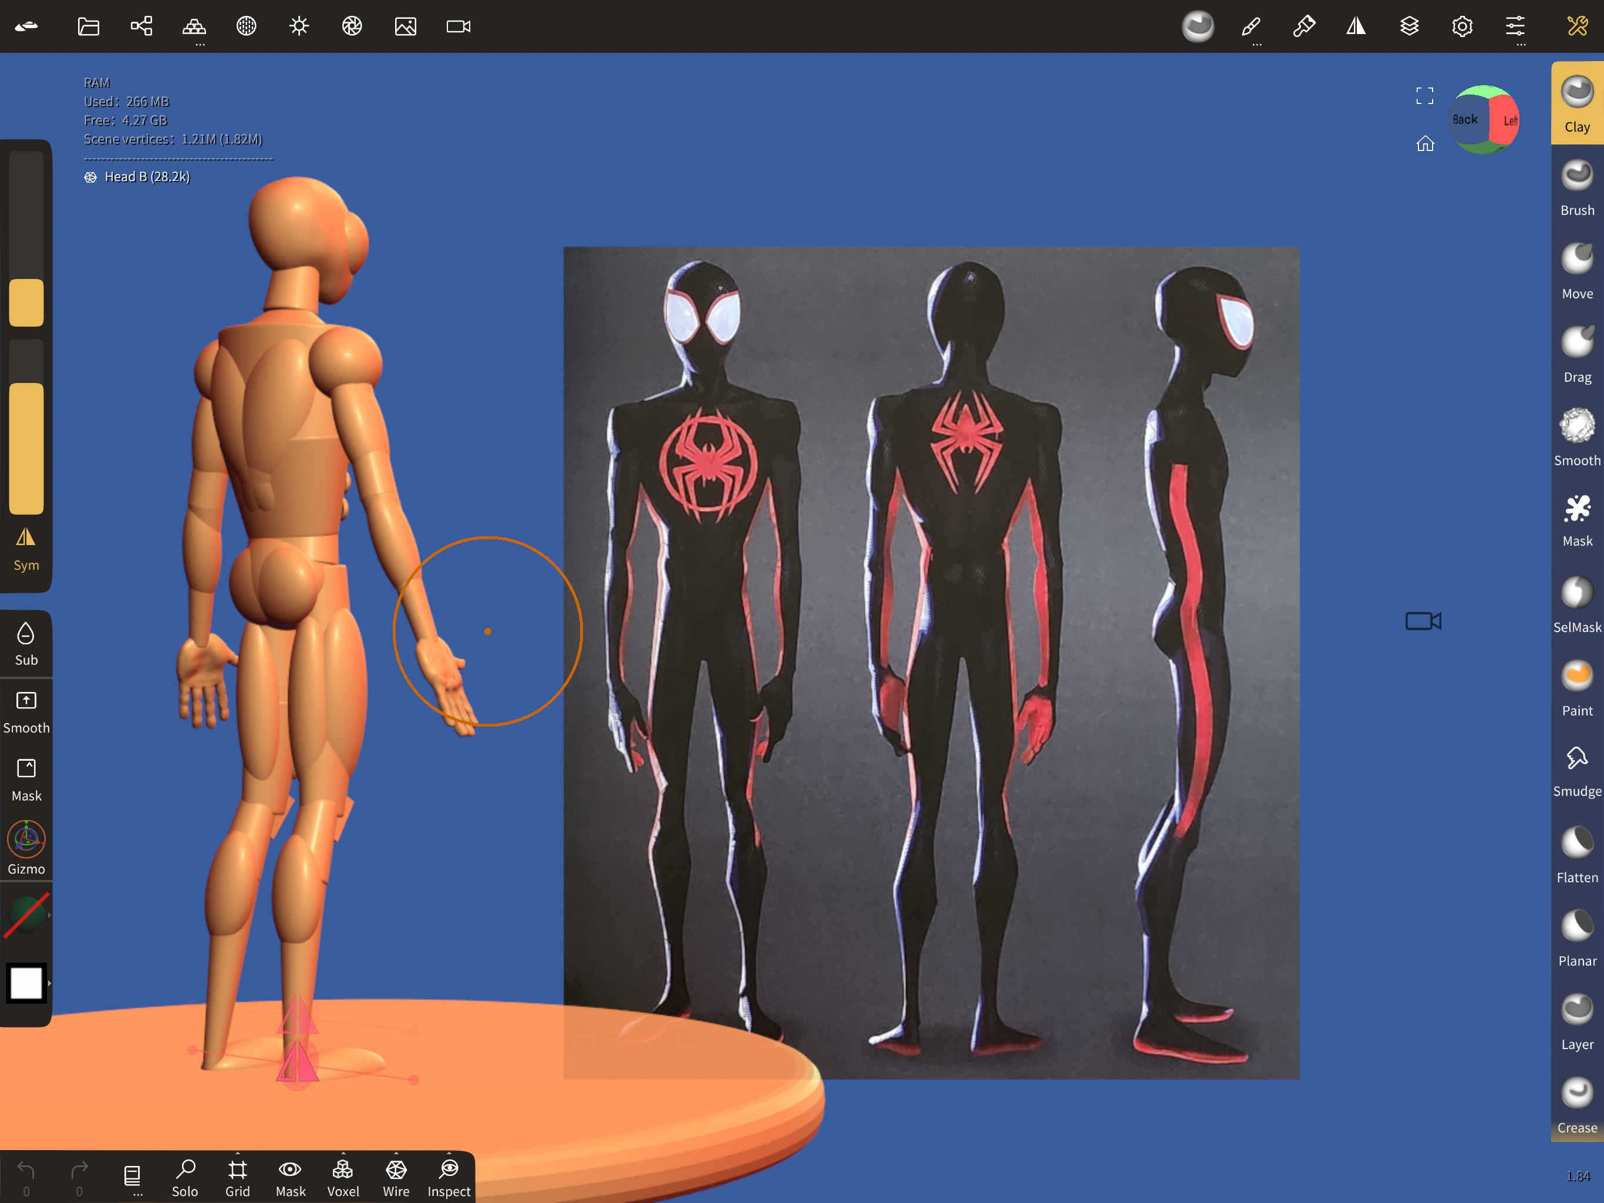Image resolution: width=1604 pixels, height=1203 pixels.
Task: Select the Mask tool in right toolbar
Action: tap(1577, 519)
